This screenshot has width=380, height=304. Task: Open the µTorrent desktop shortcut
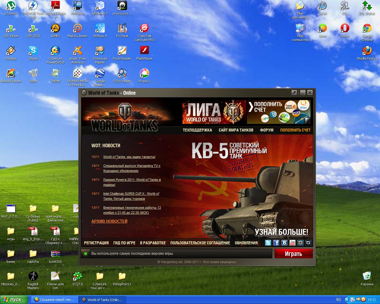(x=11, y=8)
